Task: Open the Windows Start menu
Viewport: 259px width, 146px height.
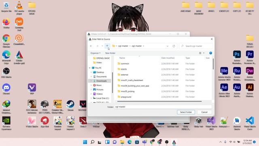Action: (x=85, y=142)
